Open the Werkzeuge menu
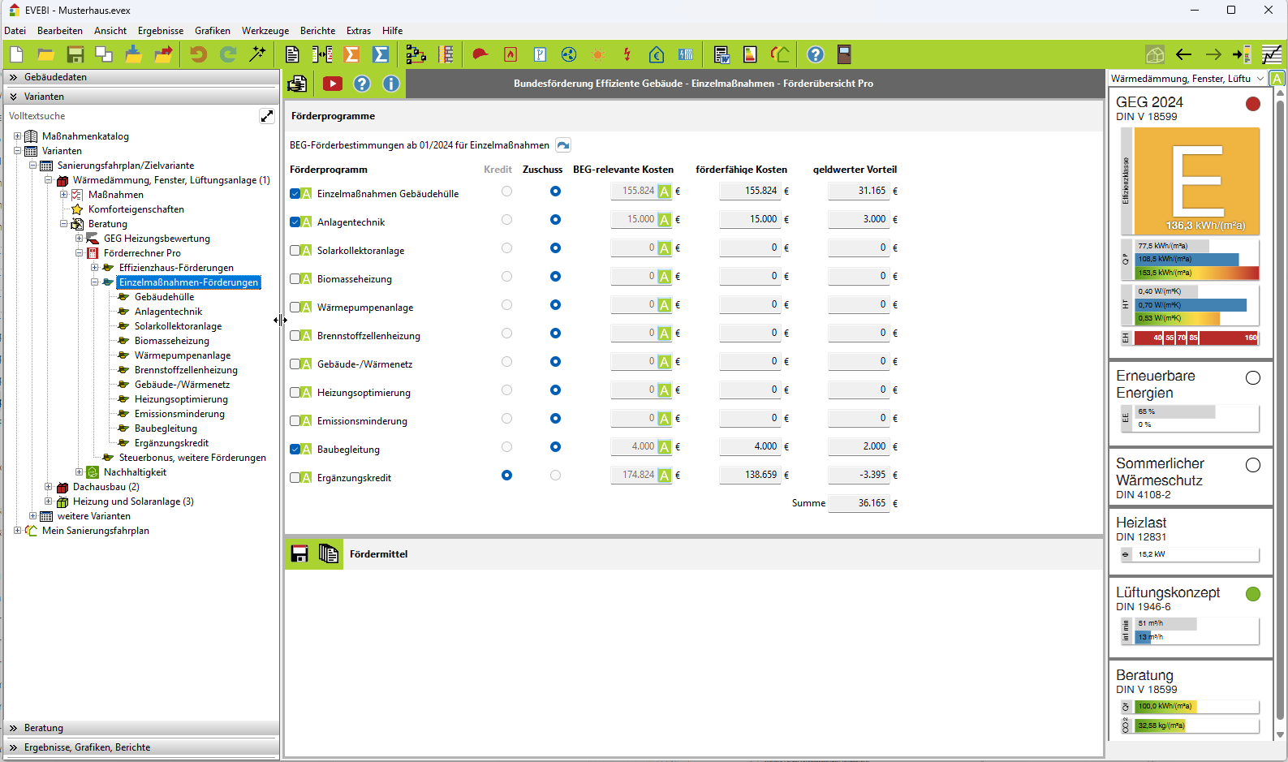Viewport: 1288px width, 762px height. pos(265,31)
